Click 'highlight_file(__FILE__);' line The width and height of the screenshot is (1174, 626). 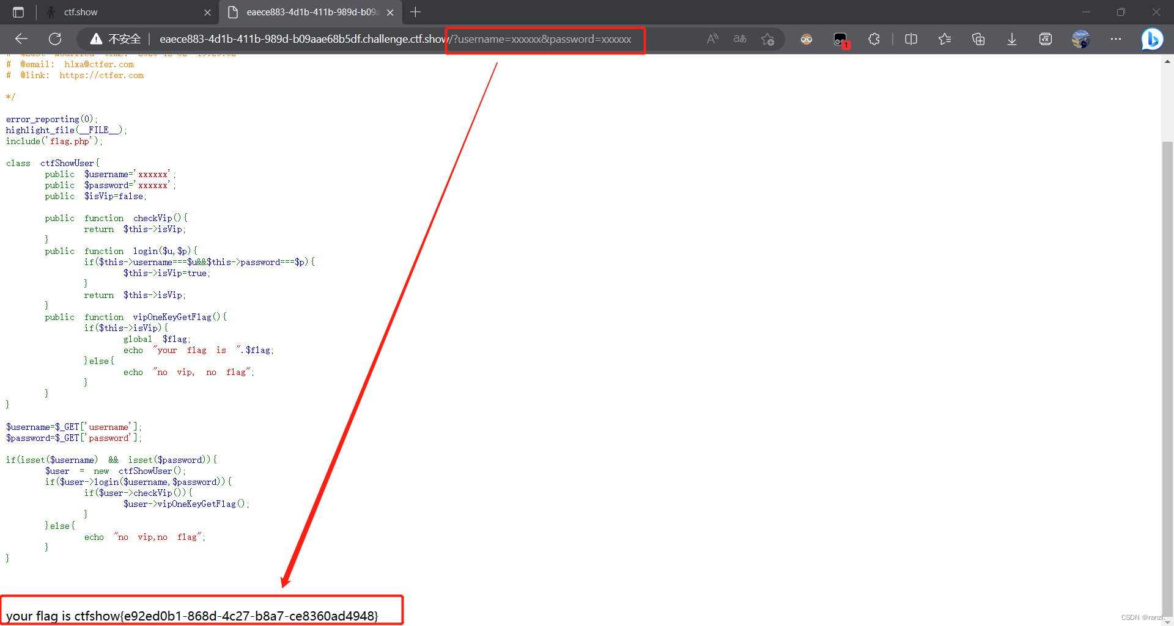(67, 130)
